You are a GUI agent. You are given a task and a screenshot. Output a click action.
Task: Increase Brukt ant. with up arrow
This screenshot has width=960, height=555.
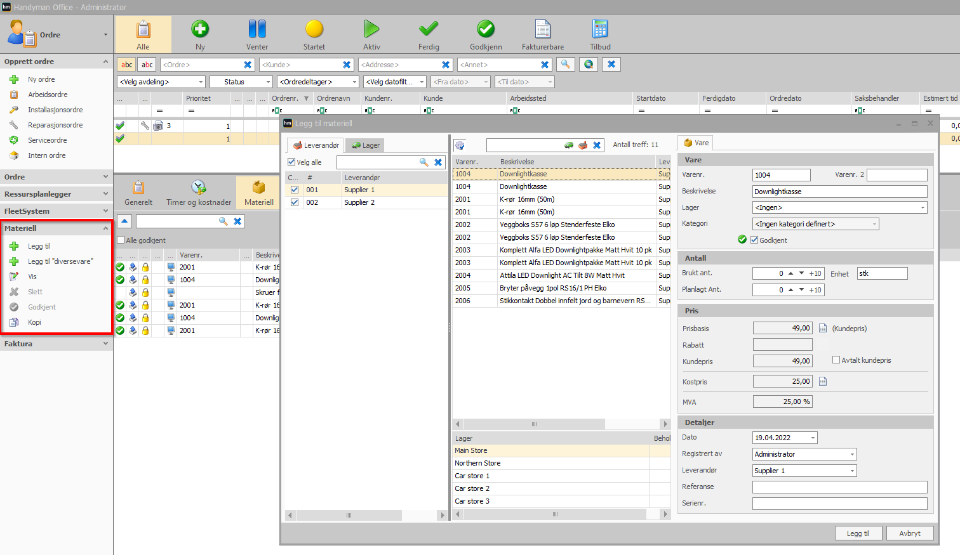[790, 273]
